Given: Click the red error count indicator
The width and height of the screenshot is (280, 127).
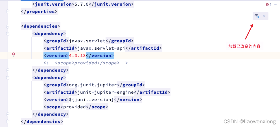Looking at the screenshot, I should point(269,5).
